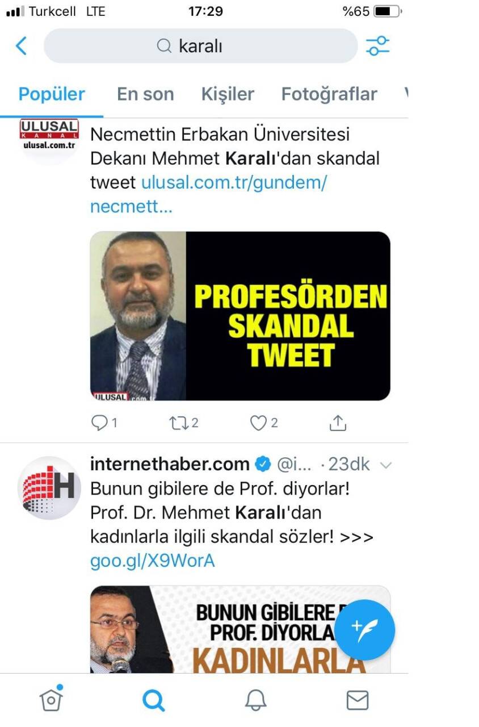This screenshot has height=727, width=479.
Task: Open the ulusal.com.tr/gundem link
Action: point(209,194)
